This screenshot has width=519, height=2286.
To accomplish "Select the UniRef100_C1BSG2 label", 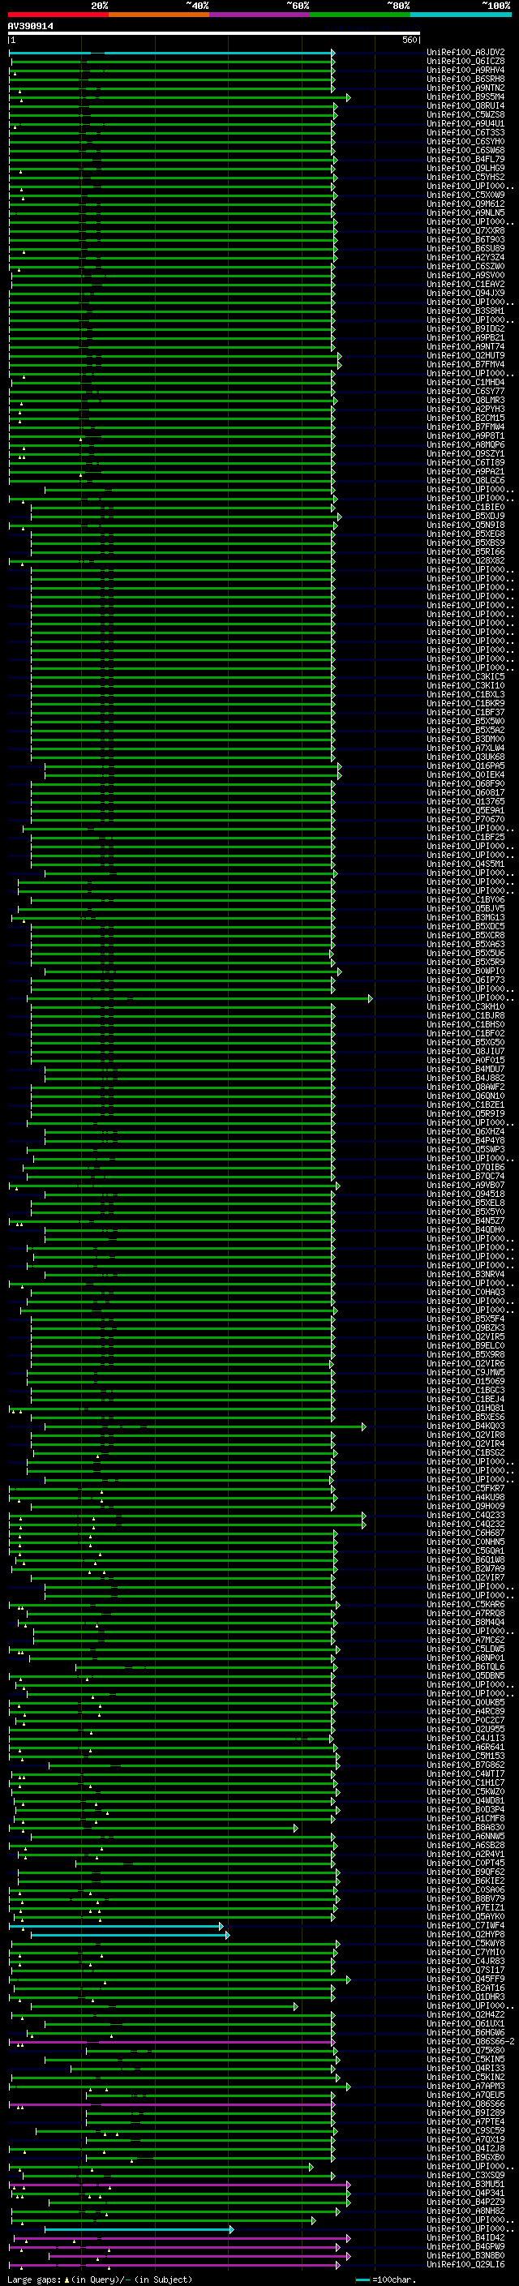I will point(465,1452).
